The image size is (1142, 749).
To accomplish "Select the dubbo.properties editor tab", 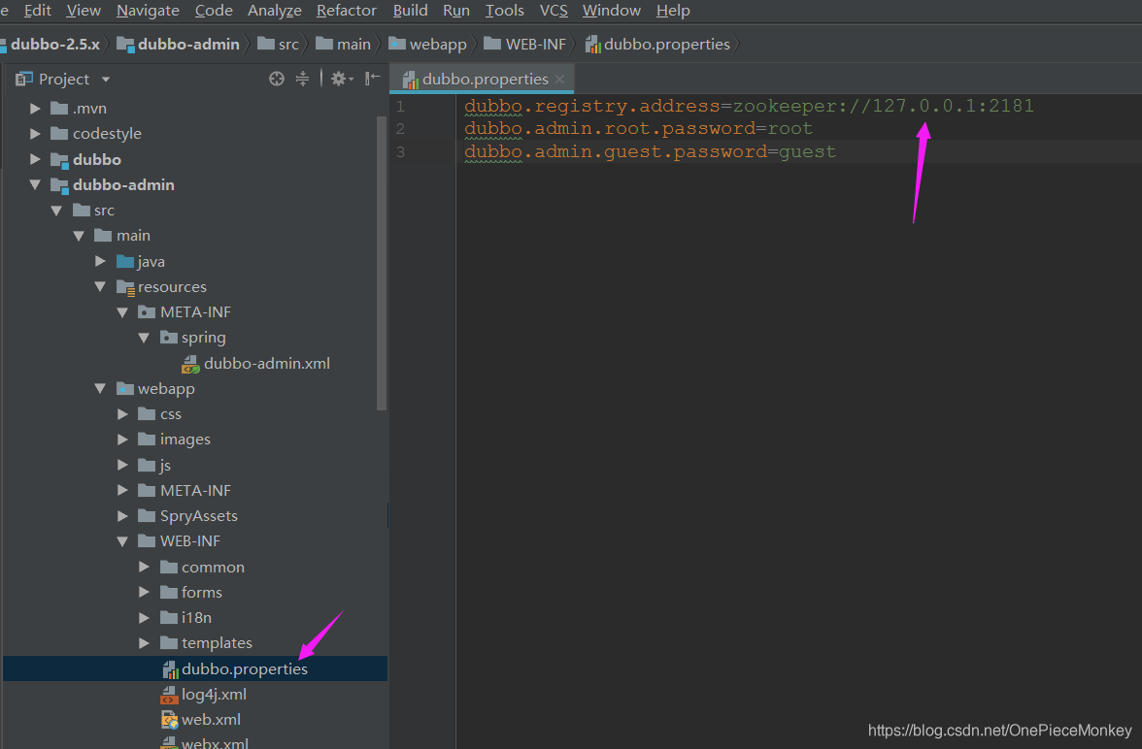I will click(x=482, y=79).
